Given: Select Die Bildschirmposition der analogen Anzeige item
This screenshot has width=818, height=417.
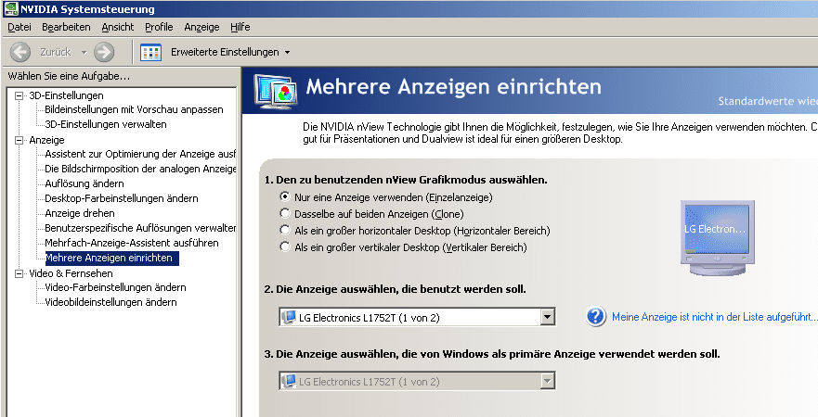Looking at the screenshot, I should [140, 169].
